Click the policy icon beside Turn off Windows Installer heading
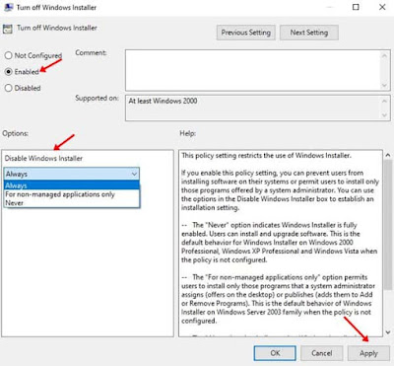 [x=7, y=29]
